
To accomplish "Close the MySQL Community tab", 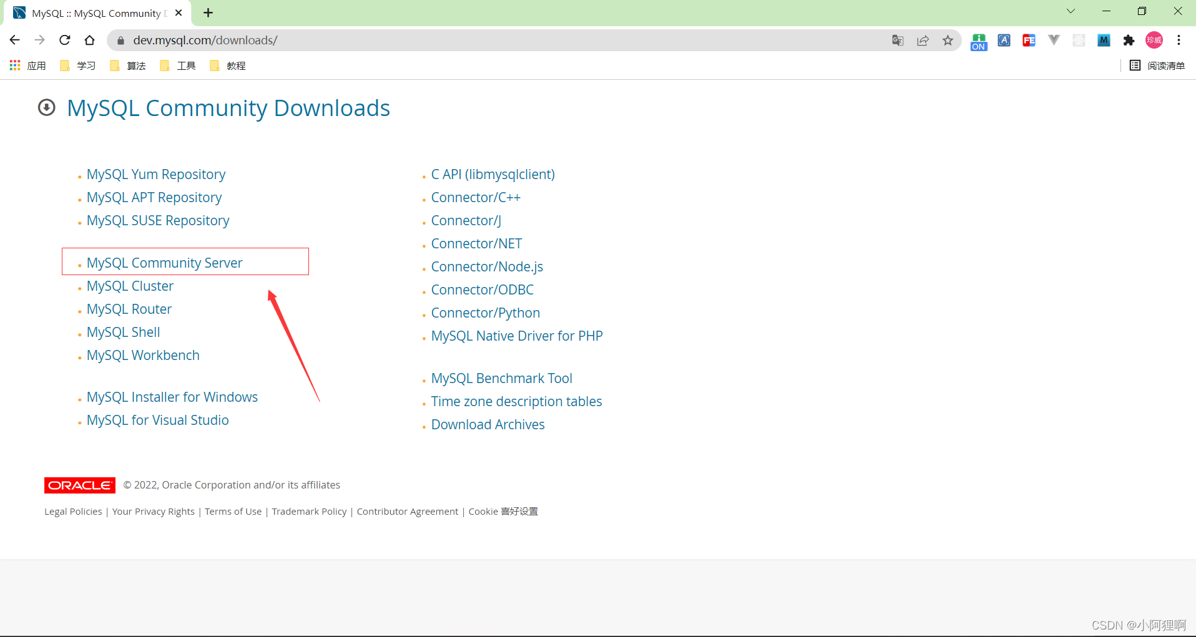I will coord(179,12).
